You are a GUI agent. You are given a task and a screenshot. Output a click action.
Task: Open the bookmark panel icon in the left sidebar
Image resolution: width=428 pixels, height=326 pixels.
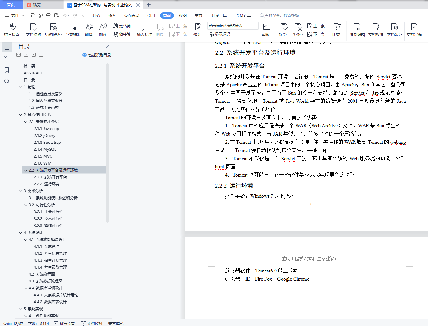(7, 70)
